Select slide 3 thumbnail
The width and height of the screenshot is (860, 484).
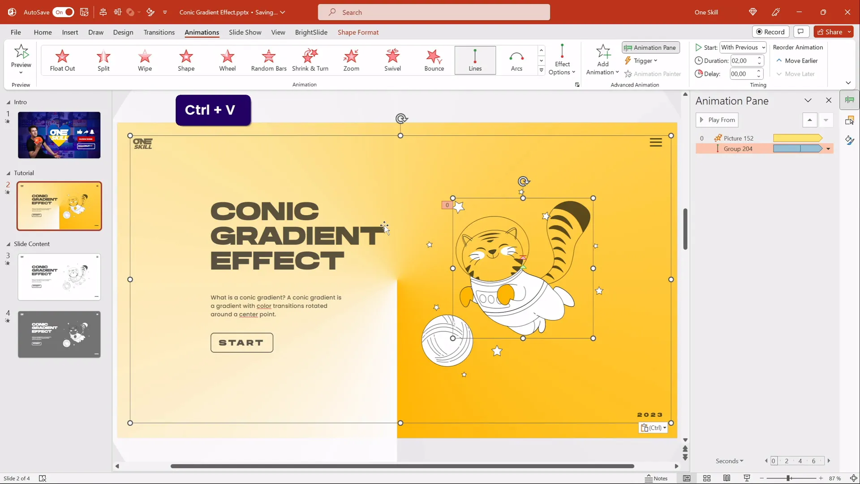59,277
